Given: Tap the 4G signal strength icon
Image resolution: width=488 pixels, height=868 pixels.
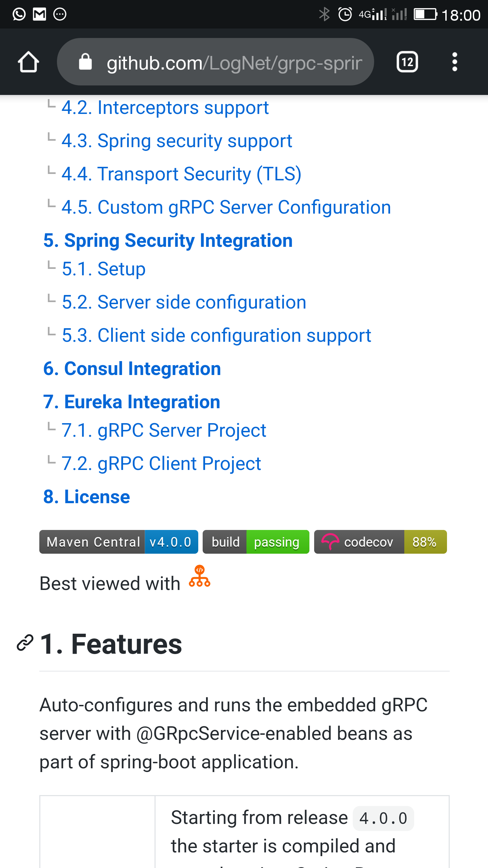Looking at the screenshot, I should 373,14.
